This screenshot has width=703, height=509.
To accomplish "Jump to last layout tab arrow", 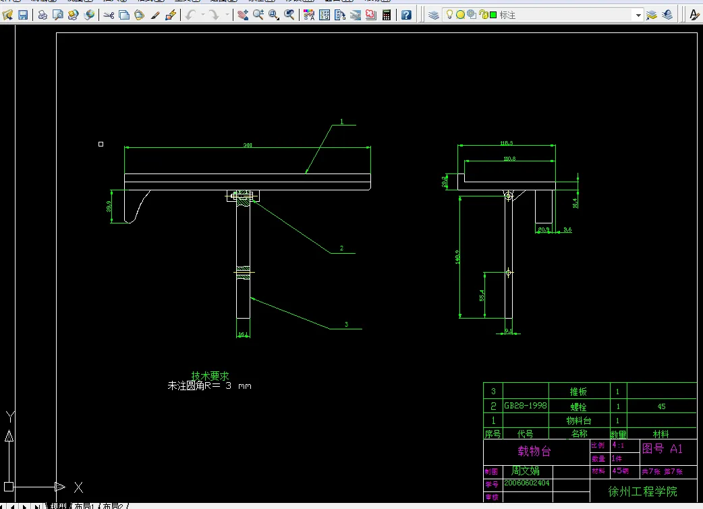I will [x=38, y=506].
